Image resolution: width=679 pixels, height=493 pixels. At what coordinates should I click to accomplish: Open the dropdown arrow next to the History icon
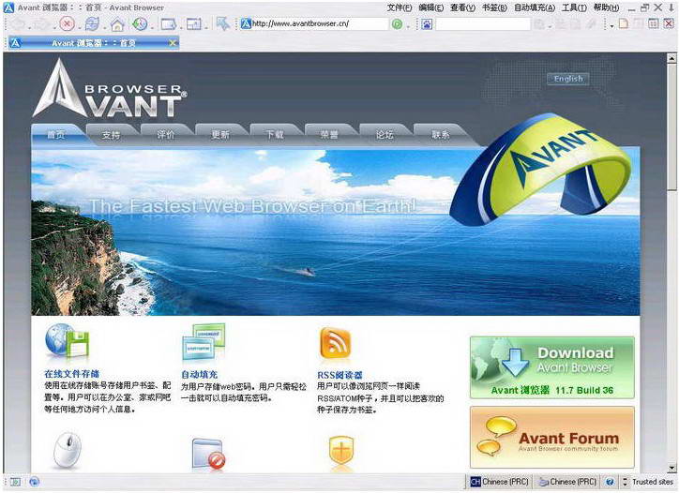[152, 26]
